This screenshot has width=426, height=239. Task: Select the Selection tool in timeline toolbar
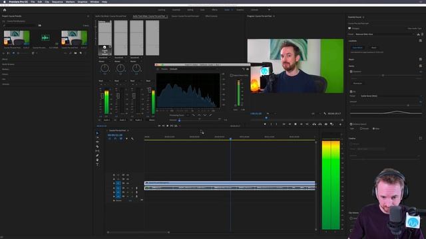(97, 133)
